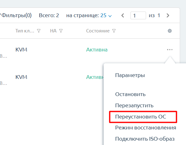Go to the next page arrow
This screenshot has height=145, width=186.
tap(168, 15)
